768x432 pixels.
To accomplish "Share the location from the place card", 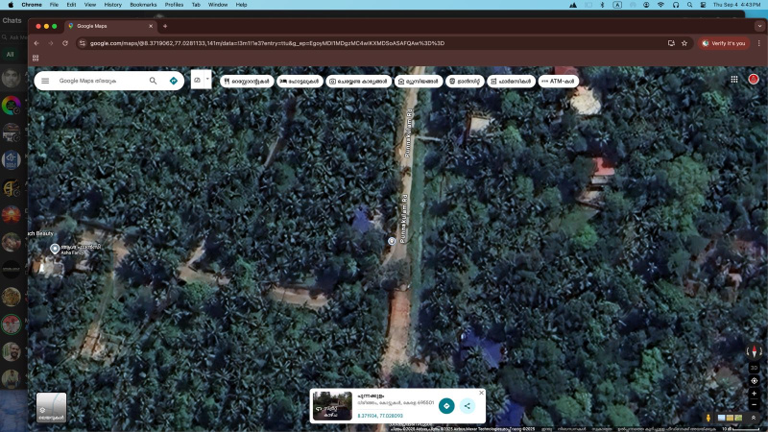I will coord(467,406).
